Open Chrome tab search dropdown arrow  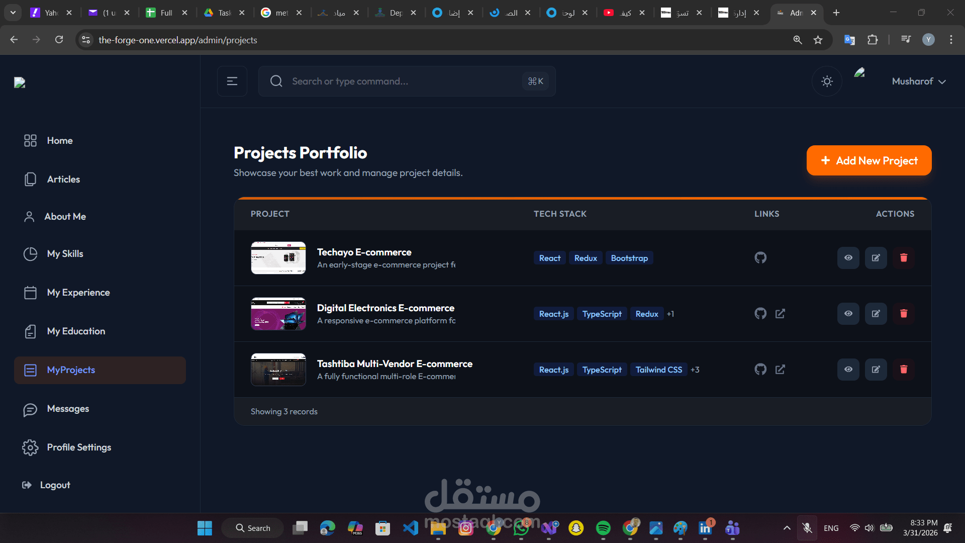(13, 13)
